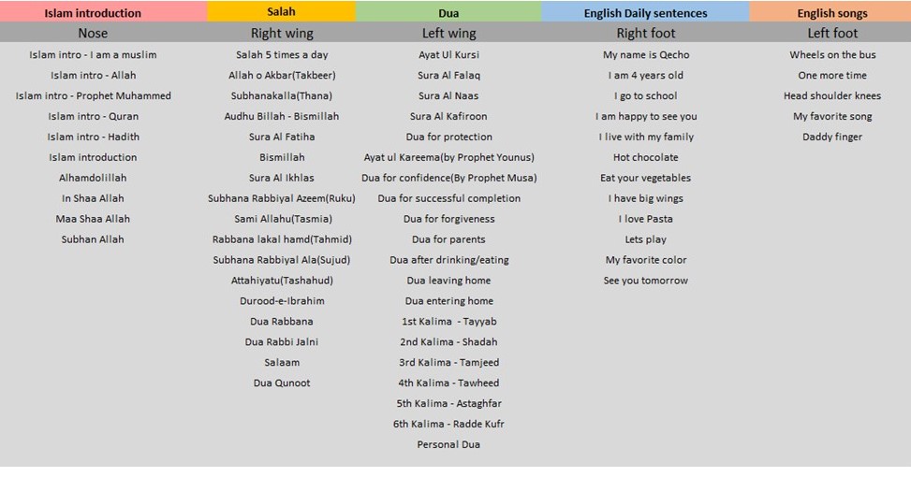Image resolution: width=911 pixels, height=477 pixels.
Task: Select the Right foot subheader cell
Action: (645, 34)
